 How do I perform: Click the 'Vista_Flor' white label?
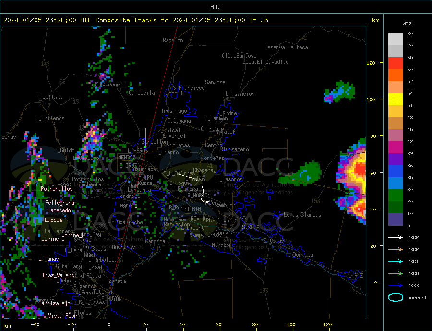point(62,316)
